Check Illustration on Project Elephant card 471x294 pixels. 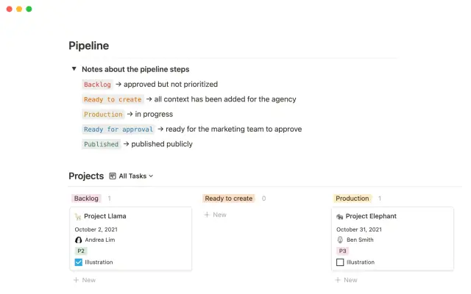click(340, 262)
